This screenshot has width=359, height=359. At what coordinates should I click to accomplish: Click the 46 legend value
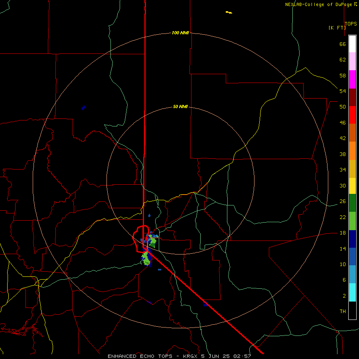[x=343, y=123]
